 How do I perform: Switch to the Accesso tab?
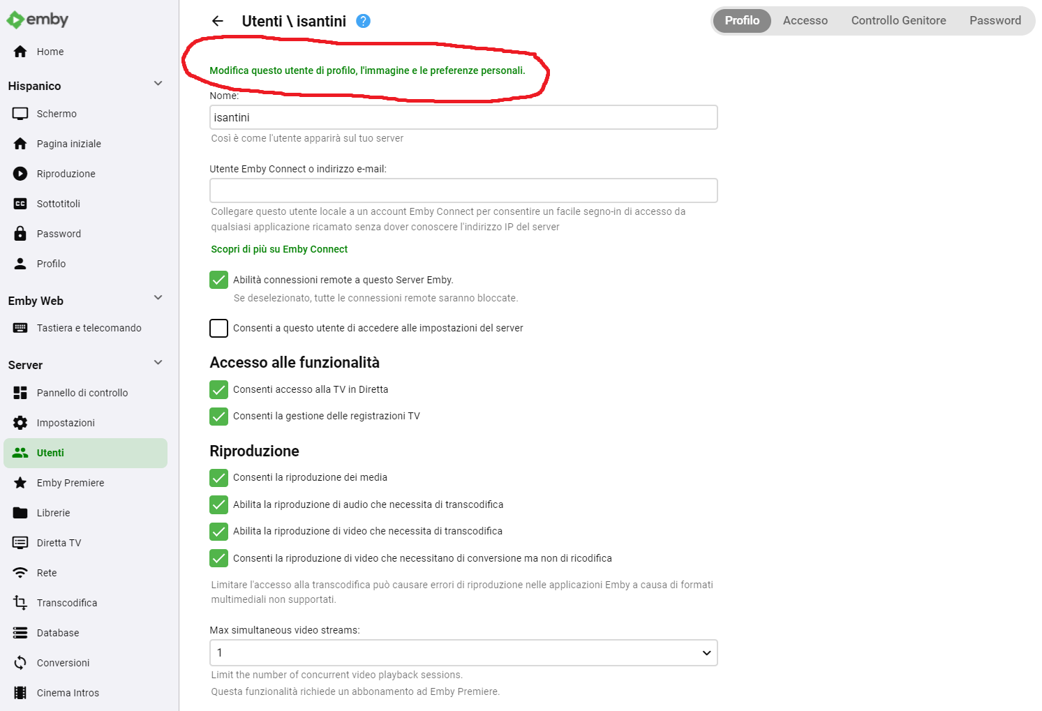805,21
